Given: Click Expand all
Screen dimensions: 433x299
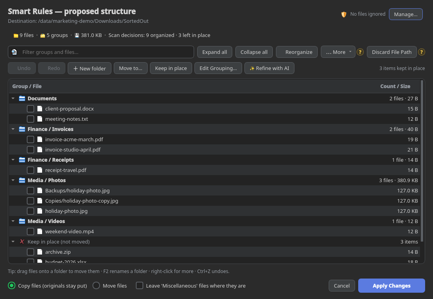Looking at the screenshot, I should tap(215, 52).
